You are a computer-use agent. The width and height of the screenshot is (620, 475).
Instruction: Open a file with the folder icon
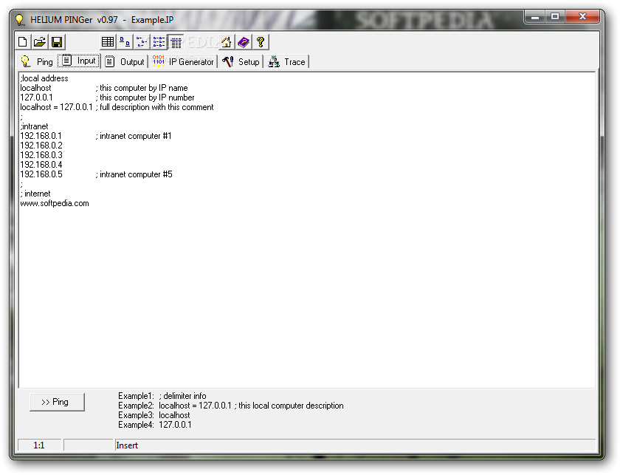pyautogui.click(x=40, y=42)
